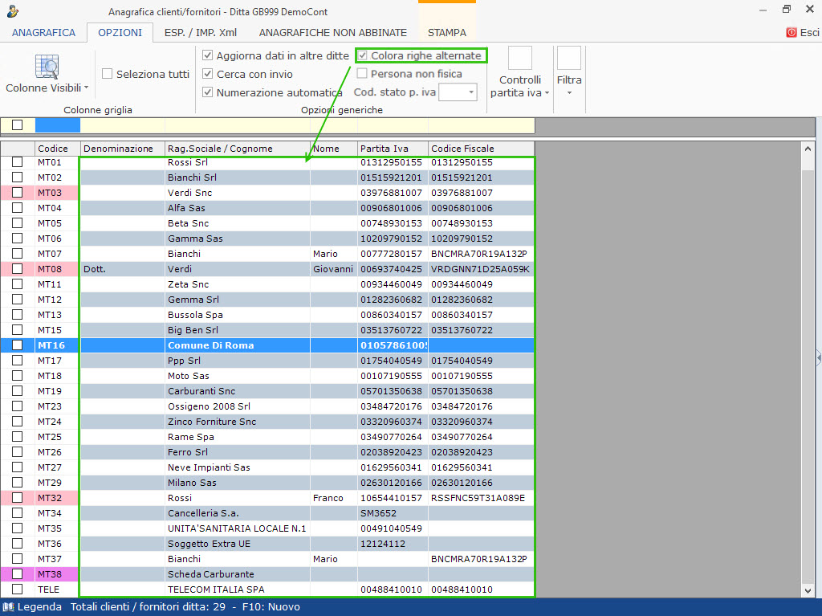822x616 pixels.
Task: Open ANAGRAFICHE NON ABBINATE tab
Action: click(333, 33)
